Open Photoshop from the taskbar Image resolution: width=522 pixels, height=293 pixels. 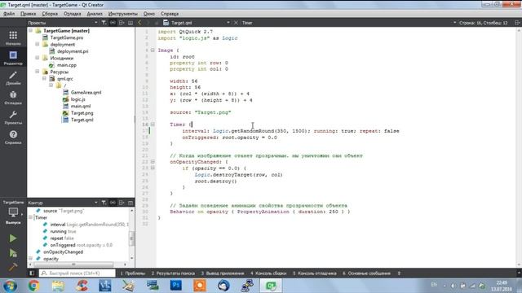click(x=176, y=286)
